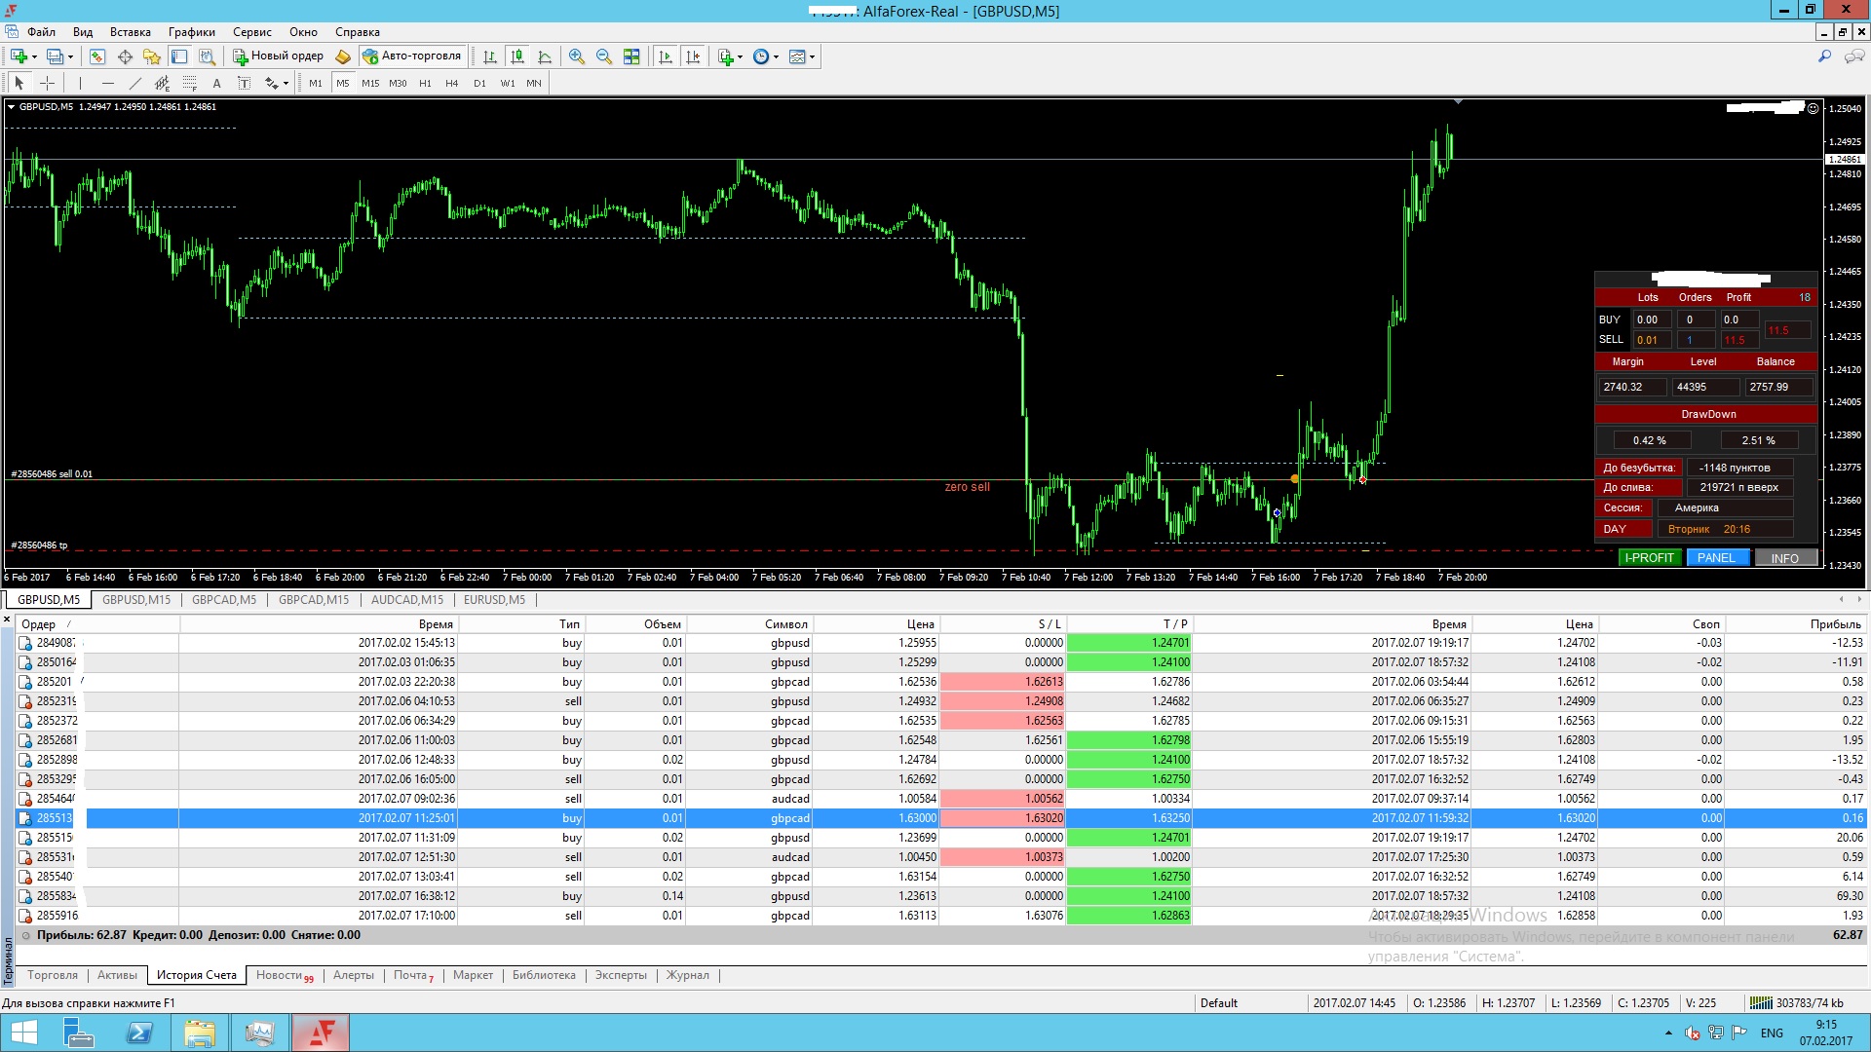This screenshot has height=1052, width=1871.
Task: Click the Balance field 2757.99
Action: pyautogui.click(x=1779, y=387)
